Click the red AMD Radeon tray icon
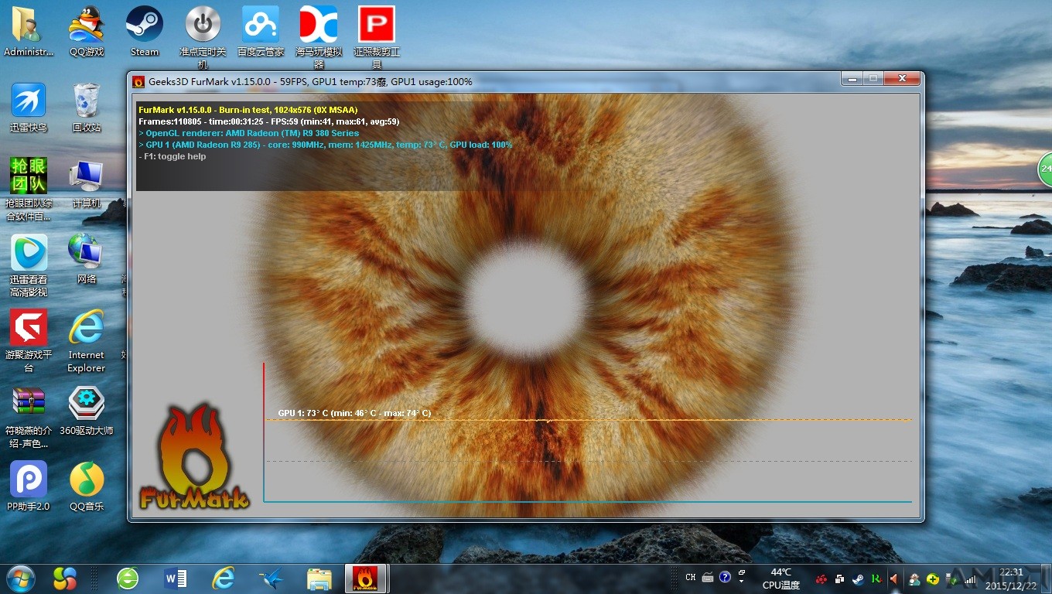The height and width of the screenshot is (594, 1052). tap(821, 579)
